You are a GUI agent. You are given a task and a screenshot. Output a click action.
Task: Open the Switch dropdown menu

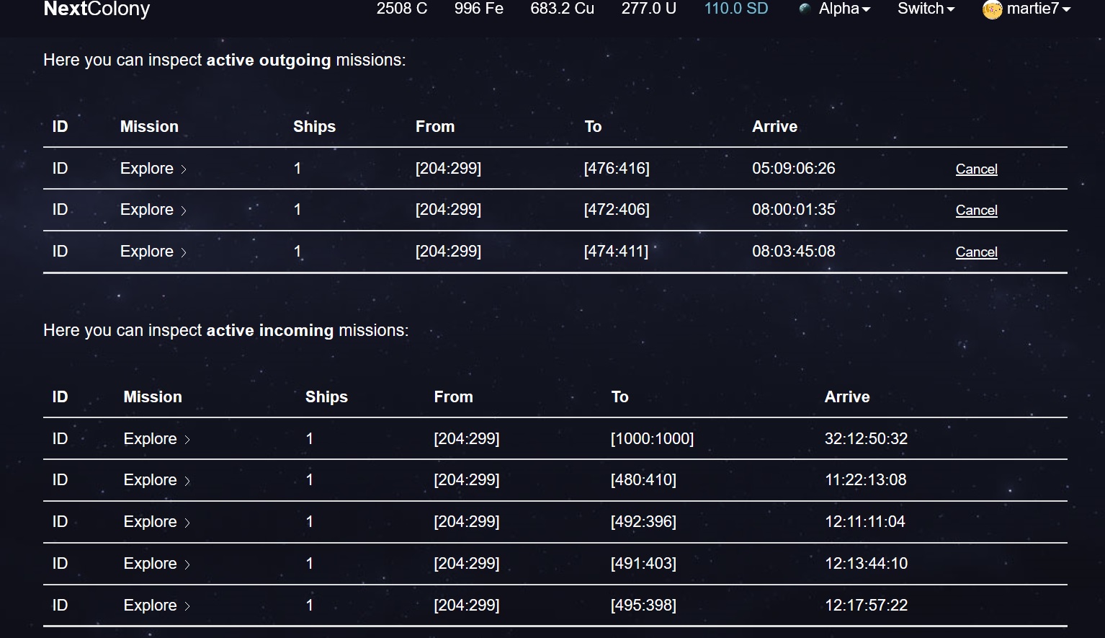click(926, 9)
